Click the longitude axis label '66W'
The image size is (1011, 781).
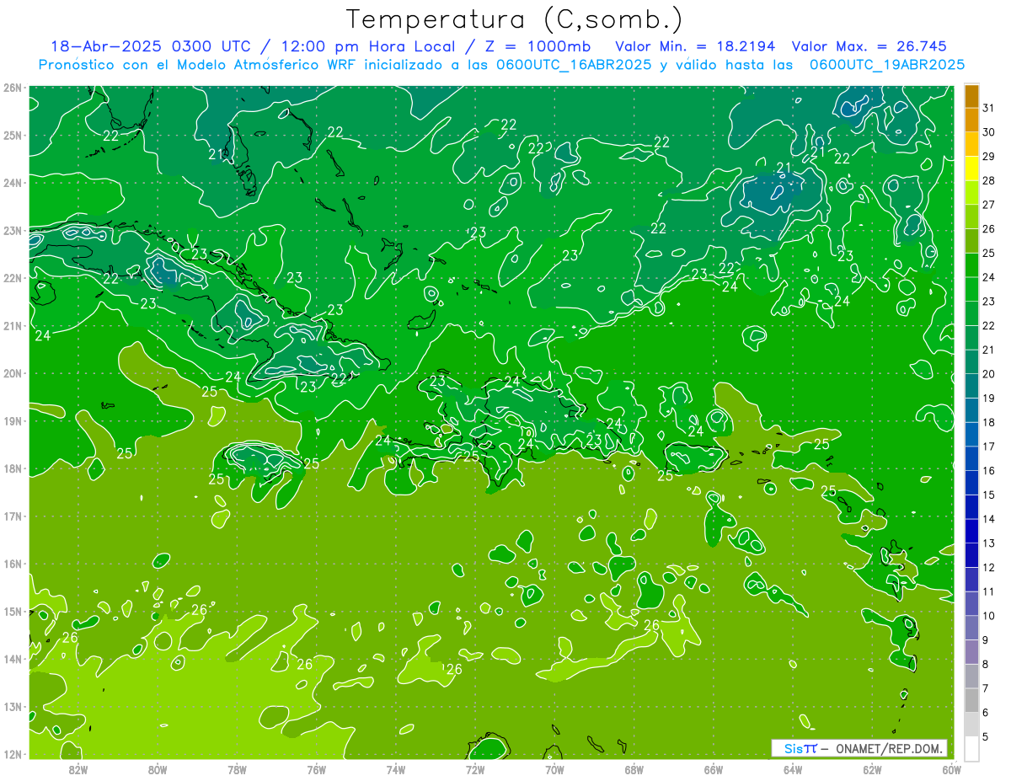[x=714, y=769]
